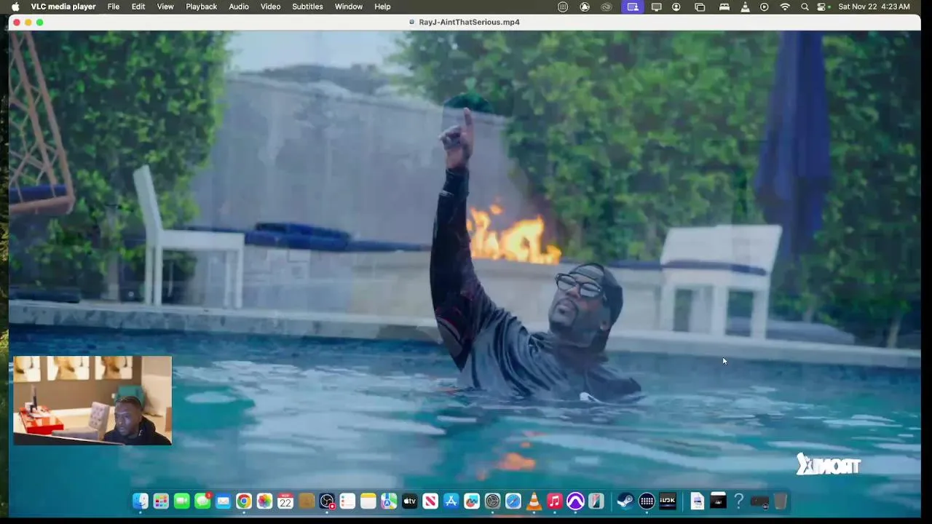The width and height of the screenshot is (932, 524).
Task: Open the Window menu
Action: [349, 7]
